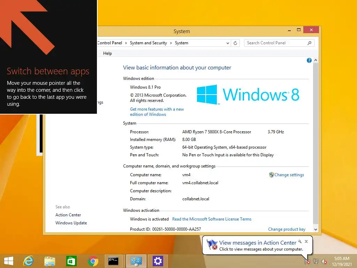Open the Help menu

pyautogui.click(x=107, y=53)
